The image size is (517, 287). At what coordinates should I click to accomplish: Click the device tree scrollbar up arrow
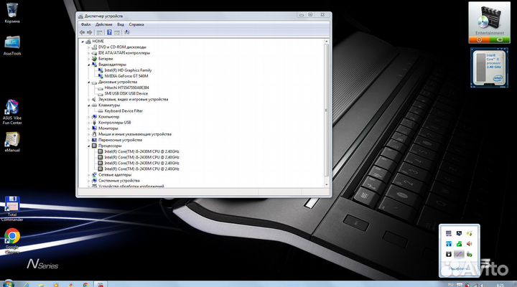tap(327, 42)
